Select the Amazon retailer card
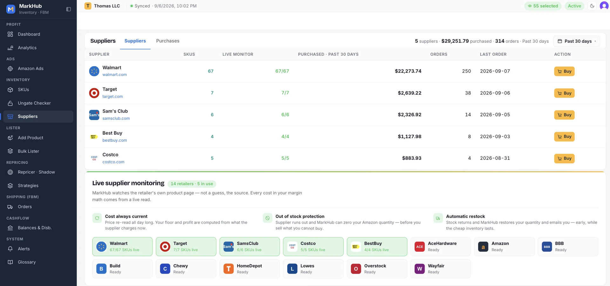The width and height of the screenshot is (610, 286). tap(504, 247)
